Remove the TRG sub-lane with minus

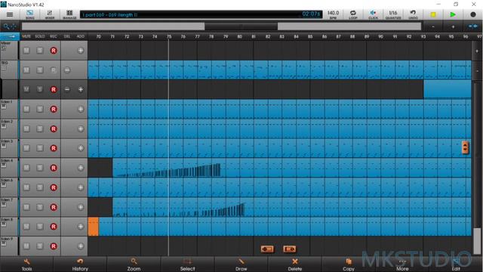click(67, 89)
